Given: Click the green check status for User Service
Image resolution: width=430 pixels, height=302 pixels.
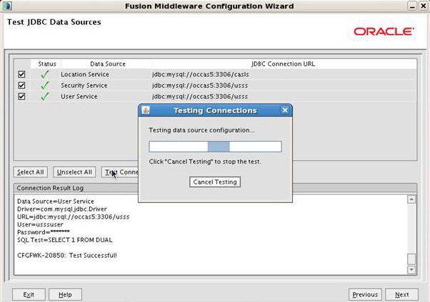Looking at the screenshot, I should coord(45,97).
